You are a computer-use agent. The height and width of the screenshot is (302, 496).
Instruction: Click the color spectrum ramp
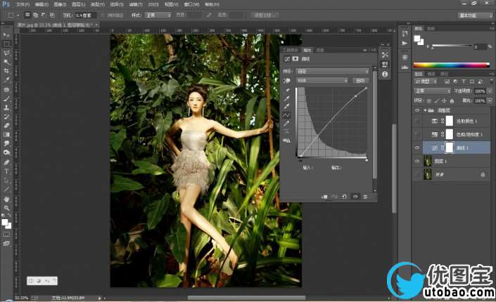(x=452, y=65)
